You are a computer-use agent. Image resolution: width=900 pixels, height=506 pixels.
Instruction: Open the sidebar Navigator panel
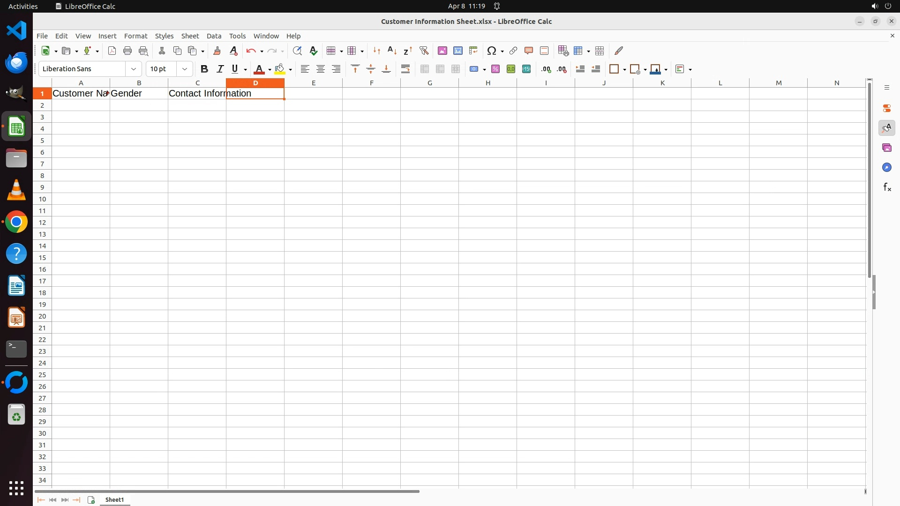886,168
